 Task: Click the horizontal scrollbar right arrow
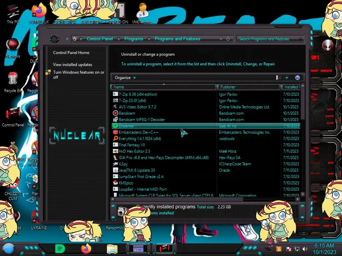pos(298,199)
